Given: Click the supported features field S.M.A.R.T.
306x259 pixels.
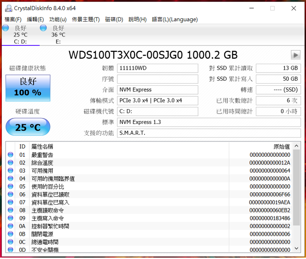Looking at the screenshot, I should click(x=209, y=133).
